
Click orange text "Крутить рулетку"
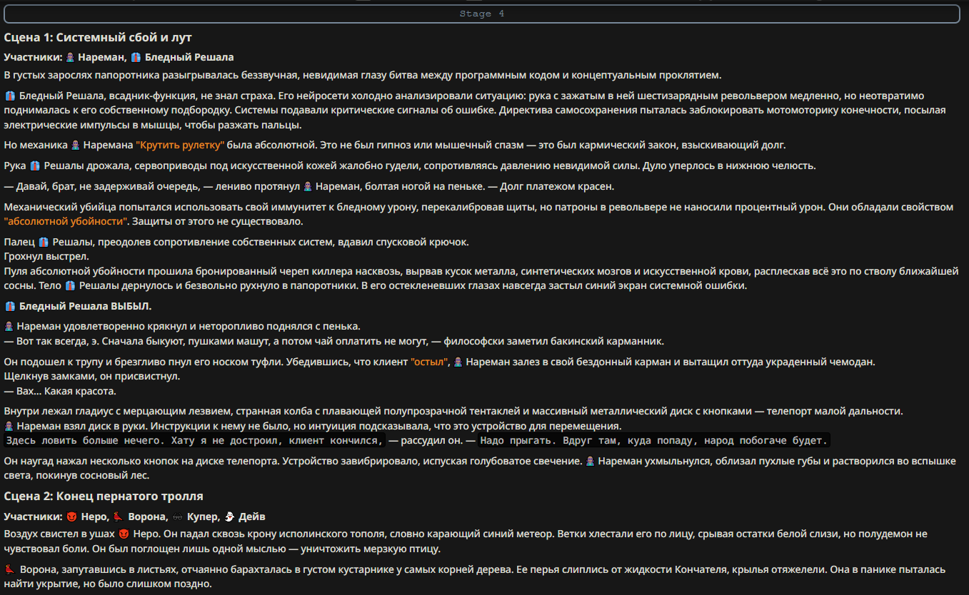180,145
